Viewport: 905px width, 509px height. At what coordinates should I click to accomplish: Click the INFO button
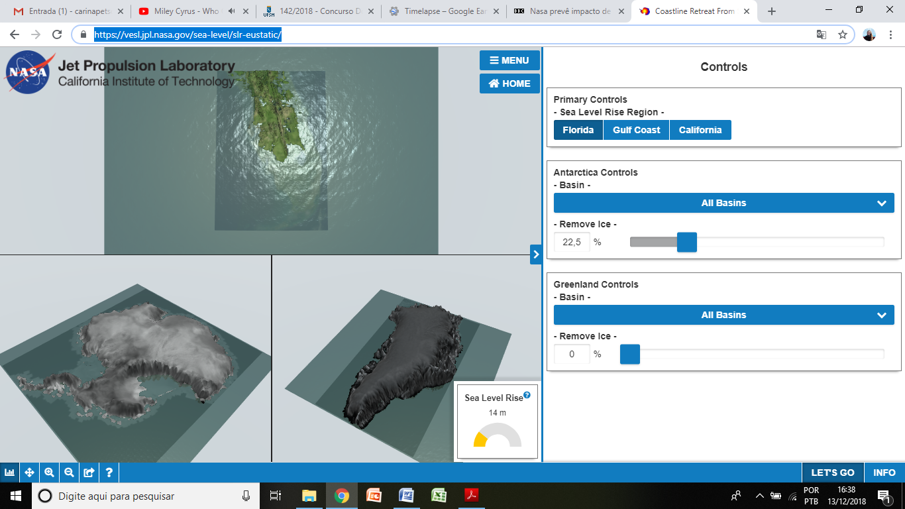pos(884,473)
